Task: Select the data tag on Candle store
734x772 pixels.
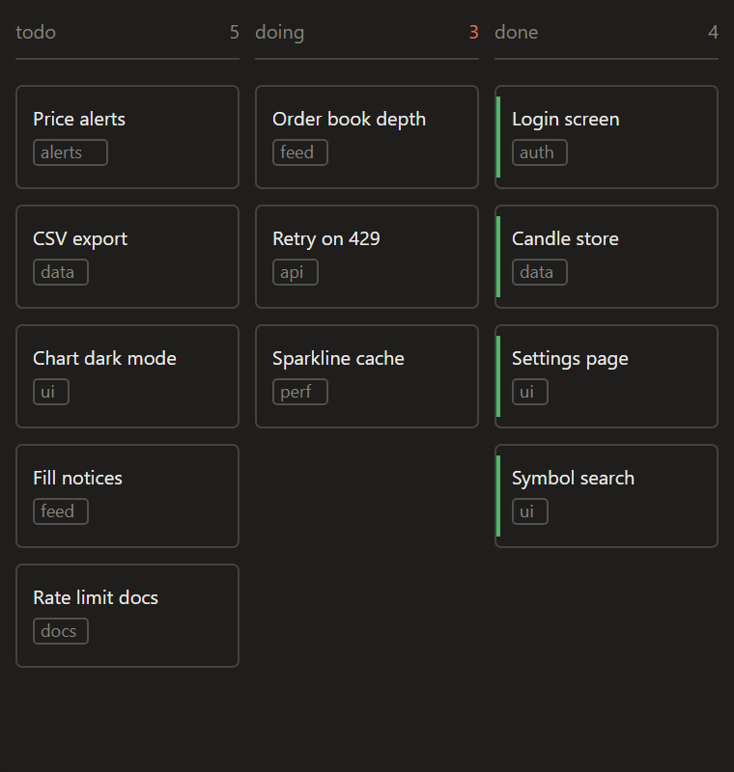Action: [540, 272]
